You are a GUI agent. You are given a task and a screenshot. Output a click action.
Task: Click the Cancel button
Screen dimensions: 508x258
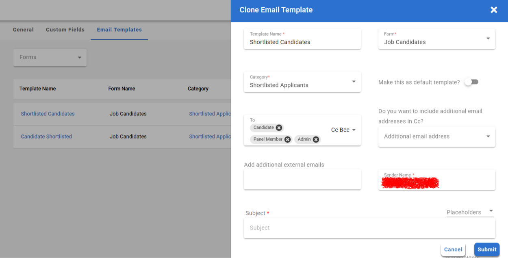tap(453, 249)
